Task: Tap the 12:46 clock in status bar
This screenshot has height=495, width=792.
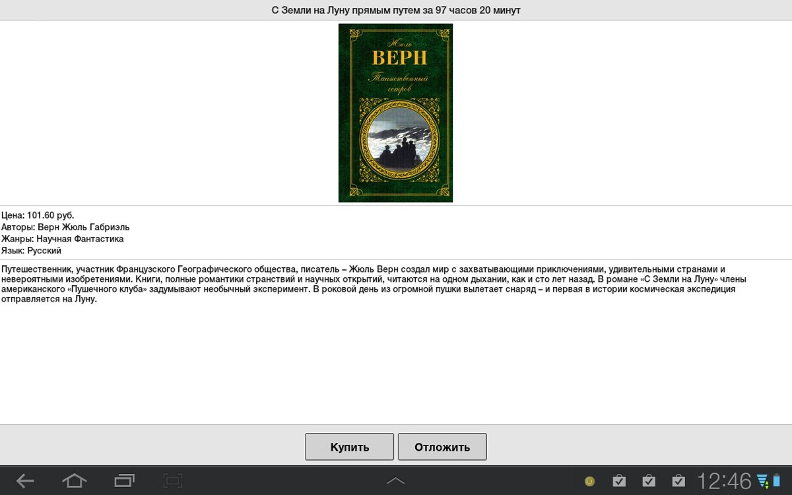Action: [725, 480]
